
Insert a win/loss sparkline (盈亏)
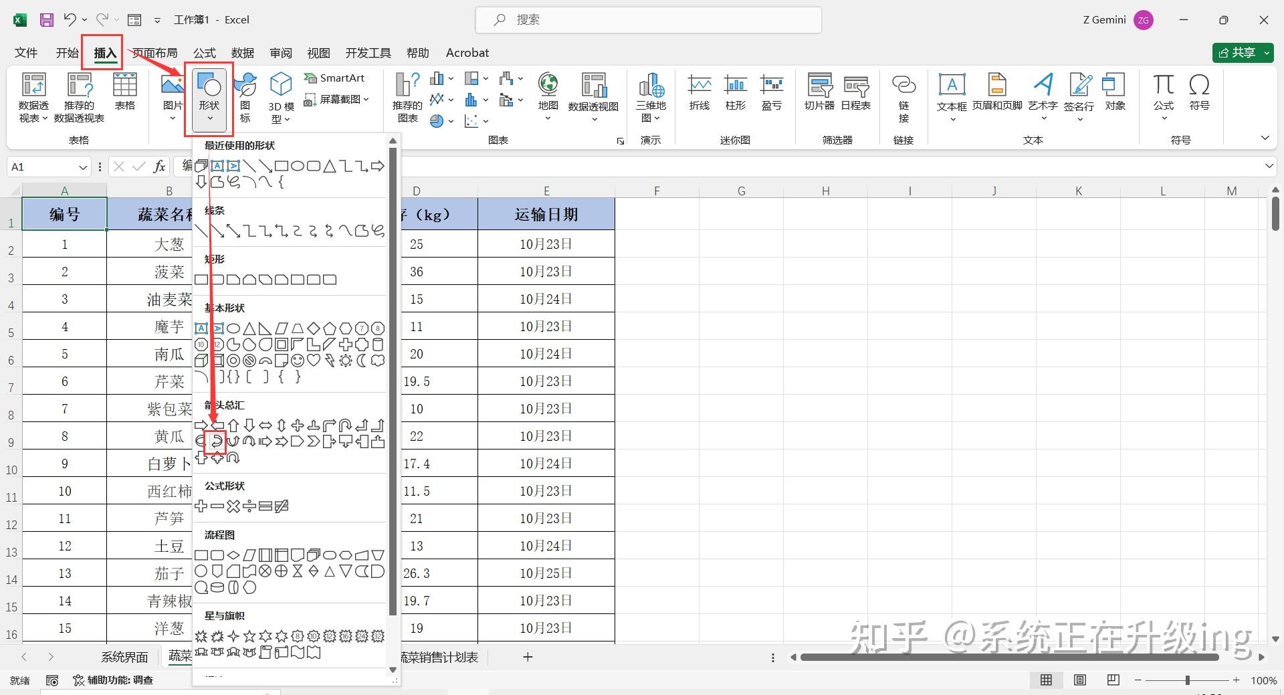772,92
